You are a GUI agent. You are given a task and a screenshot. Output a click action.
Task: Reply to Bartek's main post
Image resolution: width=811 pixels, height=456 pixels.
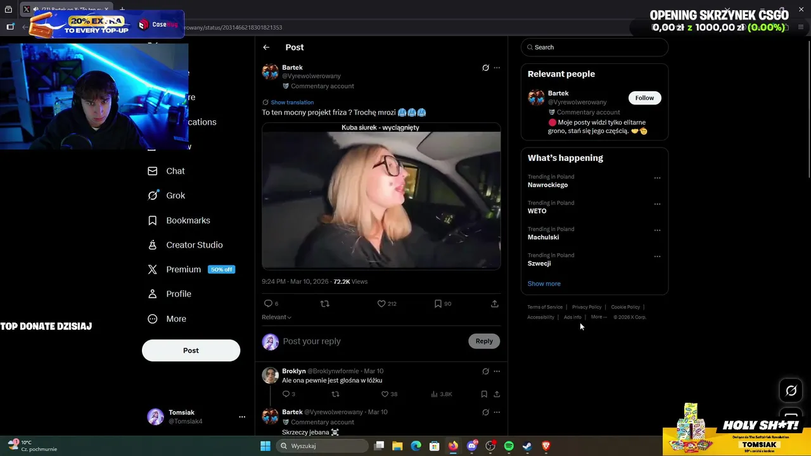(x=271, y=304)
